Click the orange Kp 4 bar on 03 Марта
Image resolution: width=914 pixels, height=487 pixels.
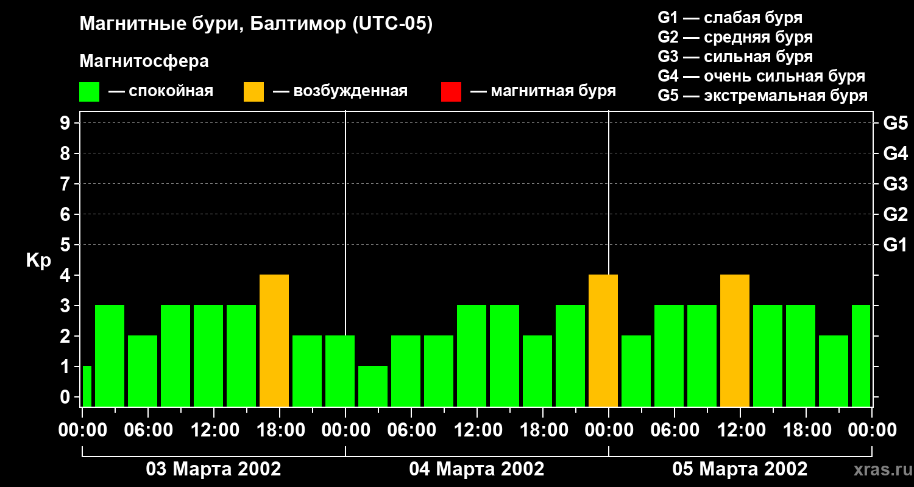click(x=274, y=340)
